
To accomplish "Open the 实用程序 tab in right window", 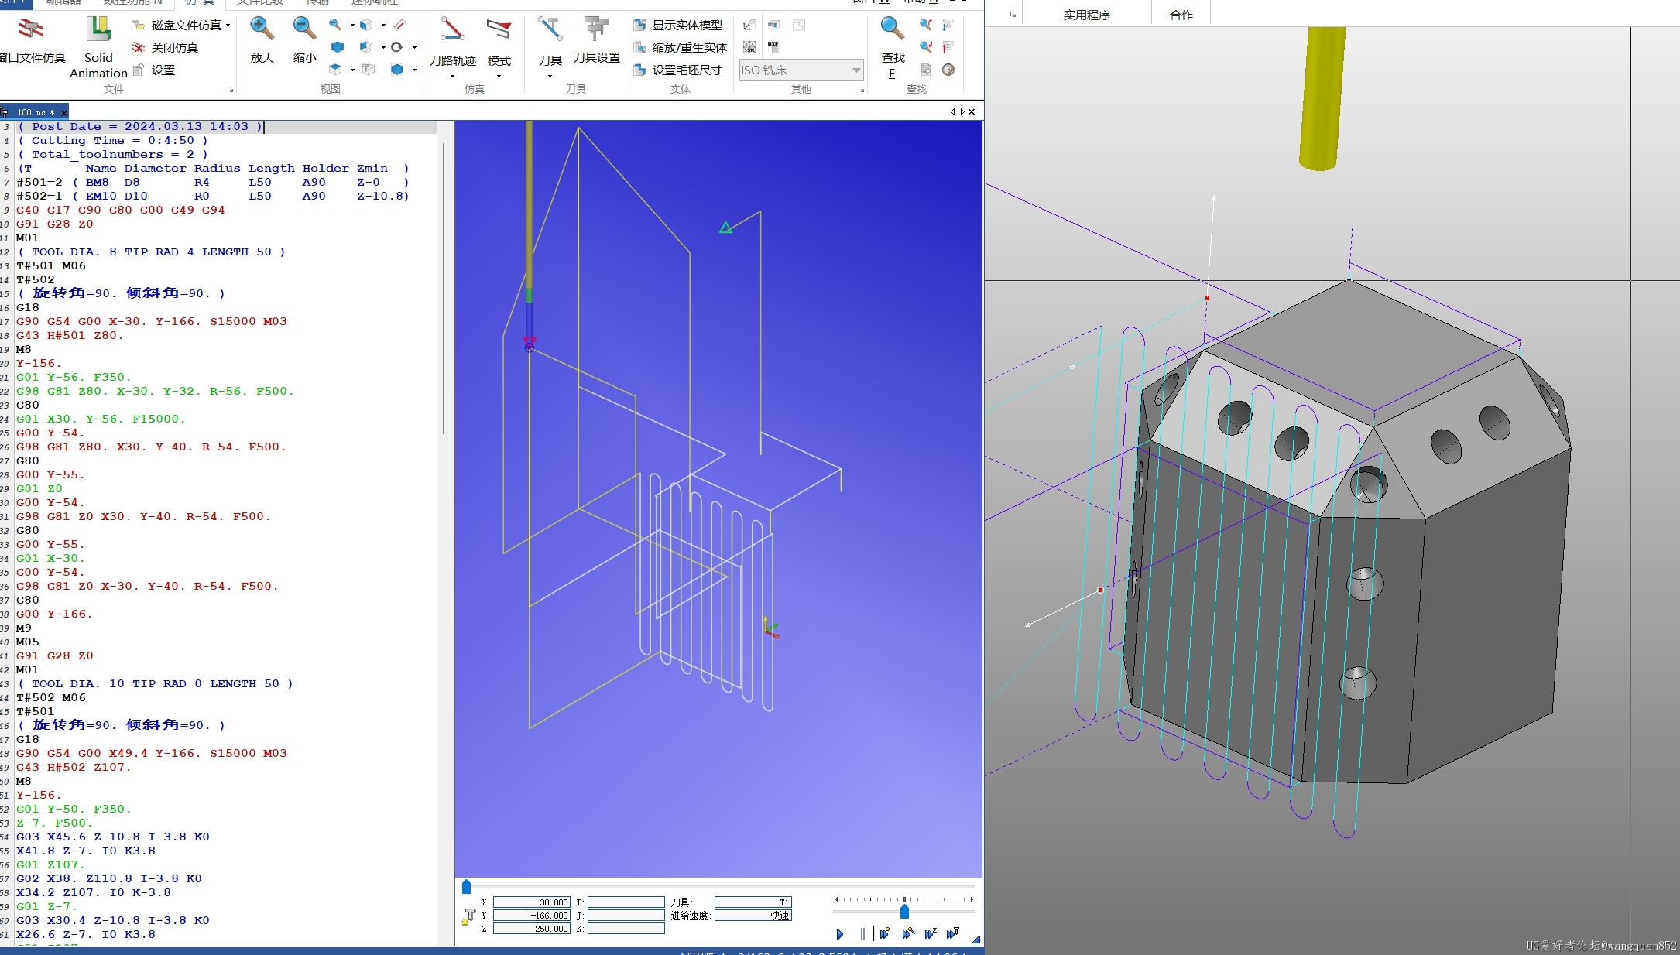I will [1086, 15].
